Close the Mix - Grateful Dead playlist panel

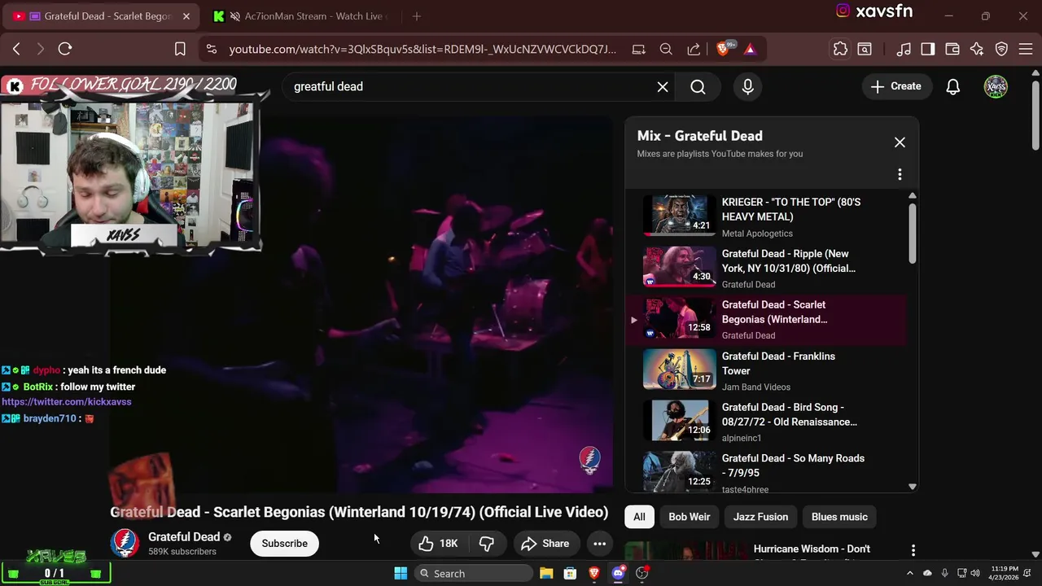click(x=900, y=142)
